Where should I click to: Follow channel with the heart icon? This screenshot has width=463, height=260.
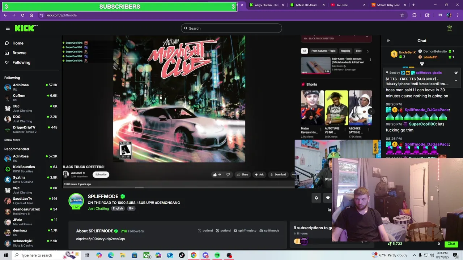pos(328,198)
